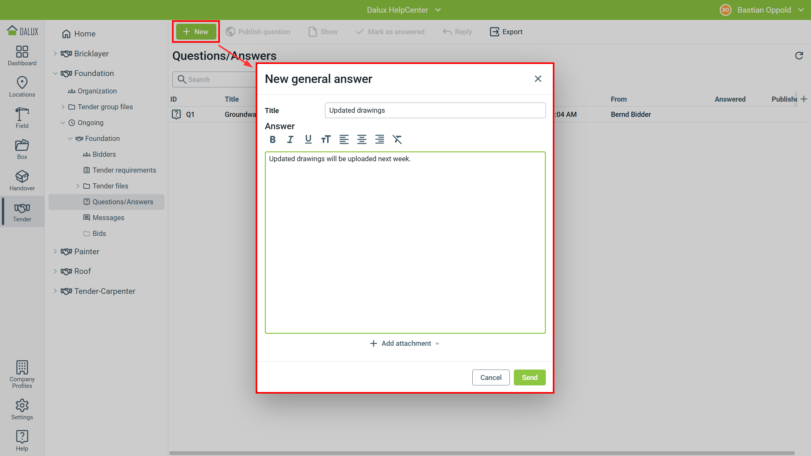The width and height of the screenshot is (811, 456).
Task: Open Settings from the sidebar
Action: pyautogui.click(x=22, y=410)
